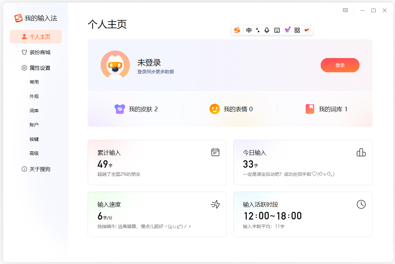Viewport: 395px width, 264px height.
Task: Click the feedback speech-bubble icon
Action: [x=345, y=10]
